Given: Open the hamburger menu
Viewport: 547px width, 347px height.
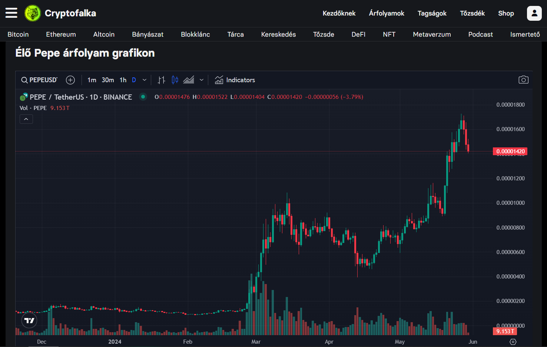Looking at the screenshot, I should 11,13.
